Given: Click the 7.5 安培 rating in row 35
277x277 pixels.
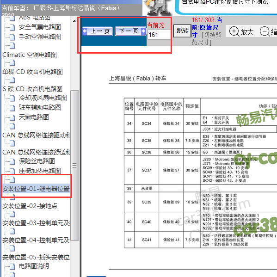Looking at the screenshot, I should click(192, 141).
